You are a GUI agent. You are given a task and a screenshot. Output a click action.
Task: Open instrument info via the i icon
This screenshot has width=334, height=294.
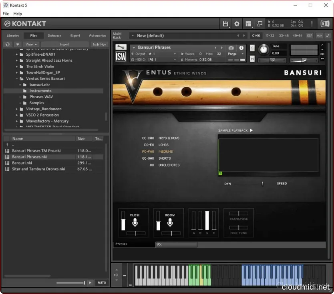(241, 48)
